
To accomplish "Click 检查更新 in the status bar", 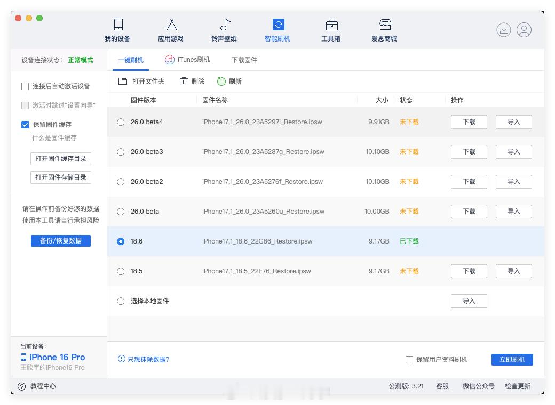I will (x=518, y=386).
